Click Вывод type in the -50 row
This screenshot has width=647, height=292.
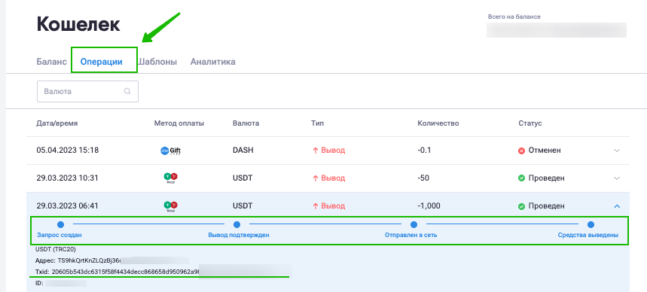tap(329, 178)
